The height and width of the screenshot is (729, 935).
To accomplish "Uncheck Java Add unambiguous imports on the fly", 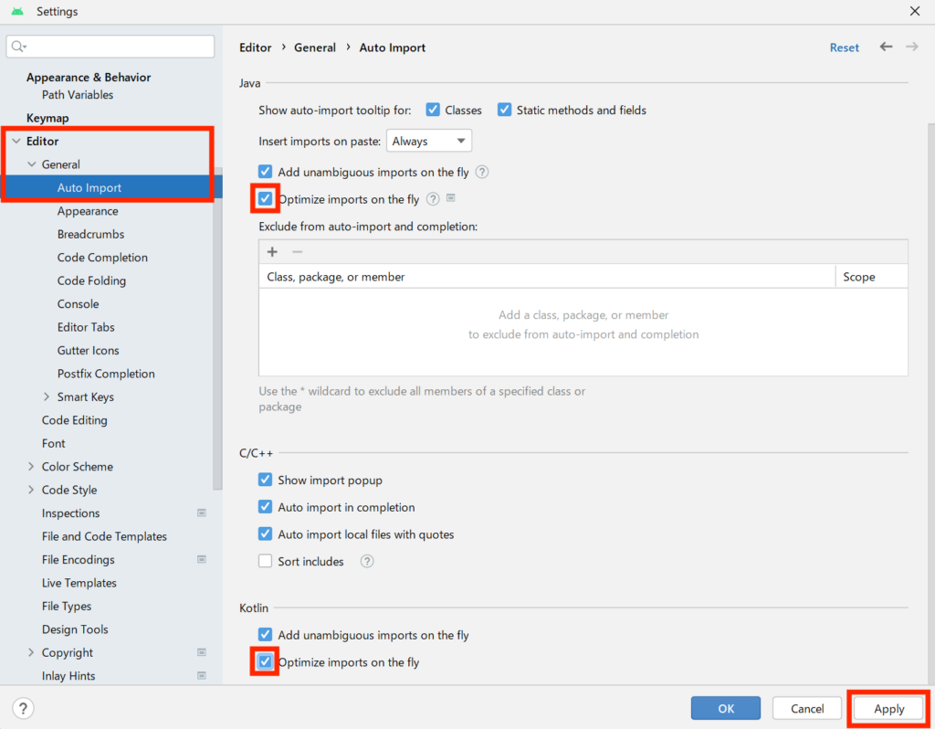I will click(x=266, y=172).
